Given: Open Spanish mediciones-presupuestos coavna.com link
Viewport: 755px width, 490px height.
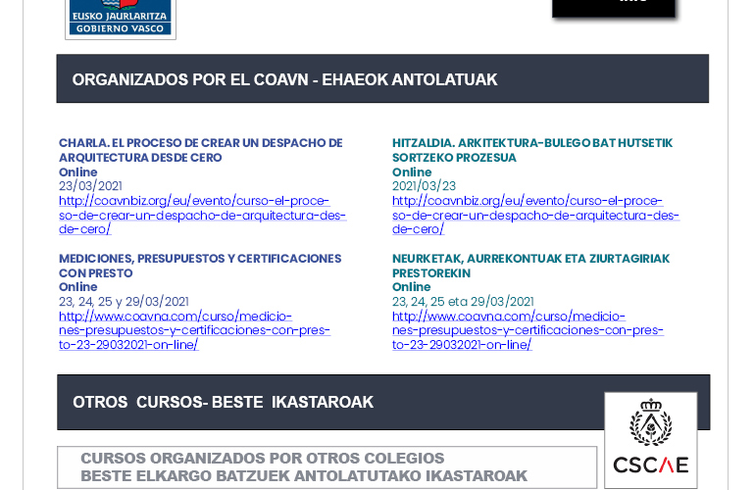Looking at the screenshot, I should (x=194, y=330).
